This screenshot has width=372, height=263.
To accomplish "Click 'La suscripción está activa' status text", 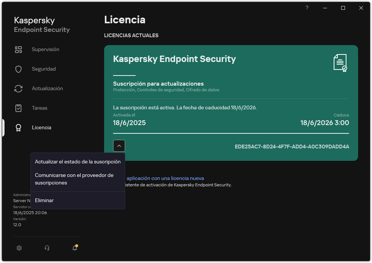I will (185, 108).
